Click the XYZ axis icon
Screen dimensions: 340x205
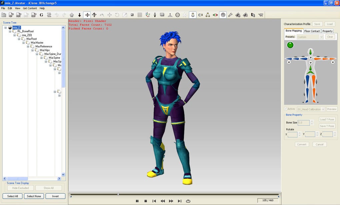pyautogui.click(x=148, y=15)
